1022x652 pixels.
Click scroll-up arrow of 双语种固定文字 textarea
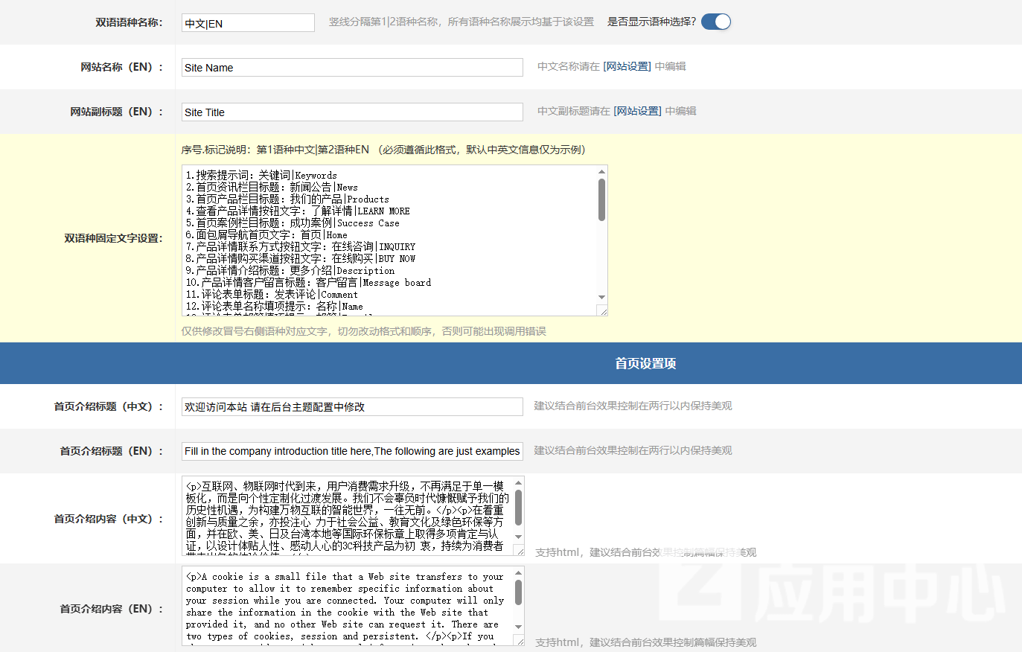tap(601, 172)
